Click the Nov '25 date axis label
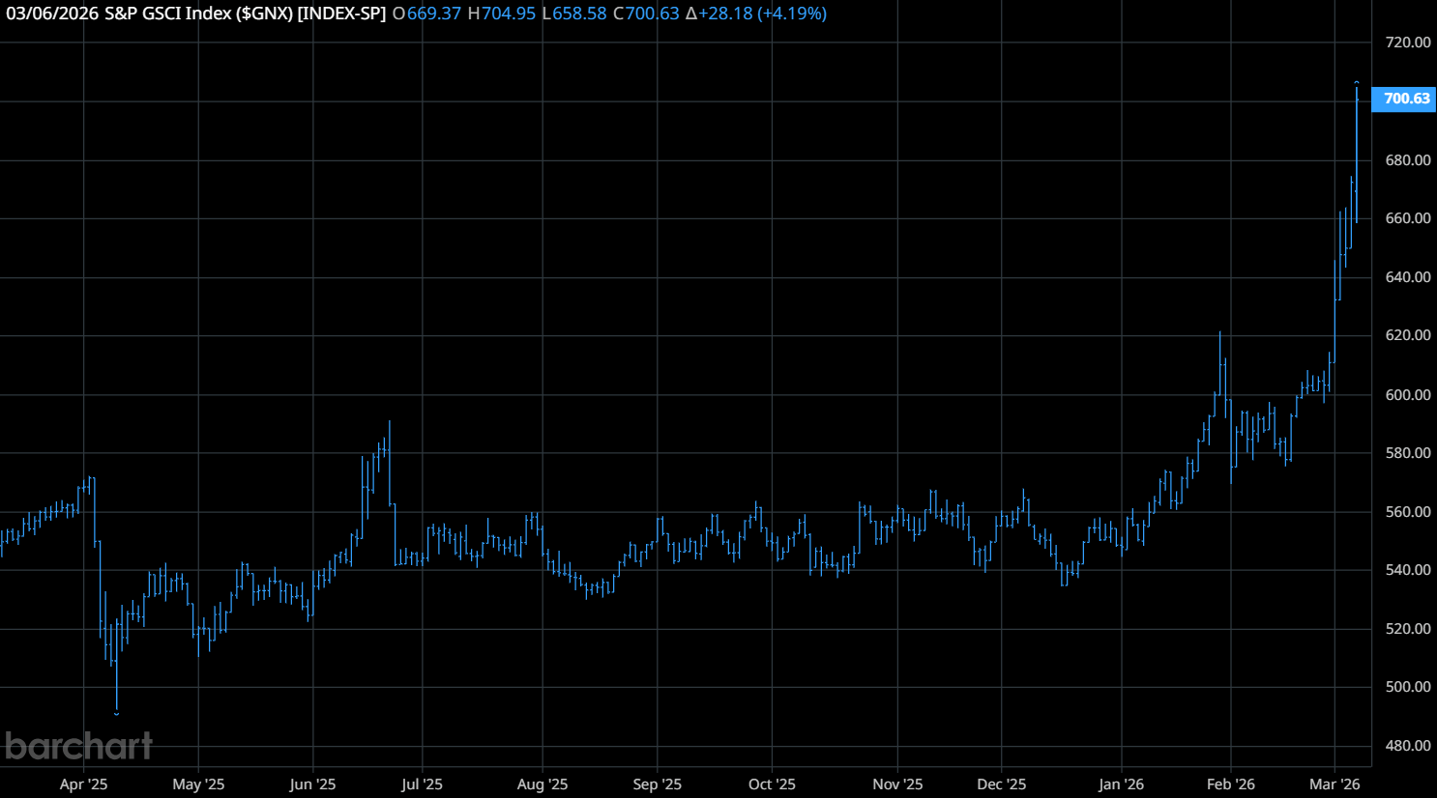Viewport: 1437px width, 798px height. pyautogui.click(x=898, y=784)
